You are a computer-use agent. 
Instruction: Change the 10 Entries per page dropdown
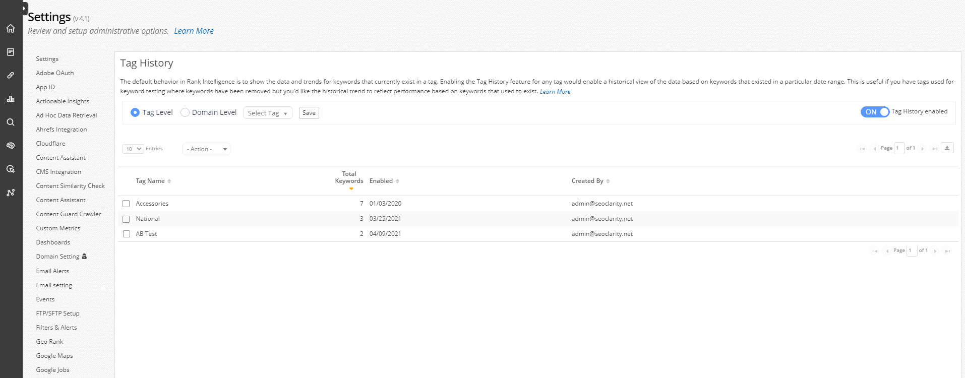133,149
